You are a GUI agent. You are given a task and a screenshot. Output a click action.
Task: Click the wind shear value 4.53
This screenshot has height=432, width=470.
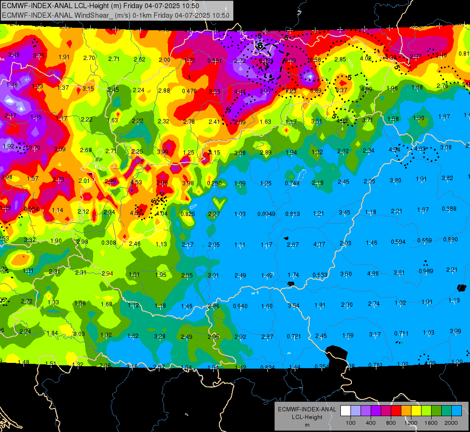point(136,182)
